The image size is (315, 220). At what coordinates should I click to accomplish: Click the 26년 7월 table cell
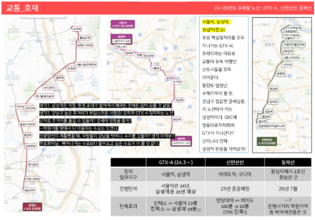(x=288, y=189)
